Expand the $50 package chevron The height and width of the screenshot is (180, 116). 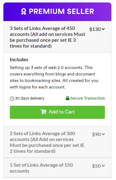click(x=103, y=166)
